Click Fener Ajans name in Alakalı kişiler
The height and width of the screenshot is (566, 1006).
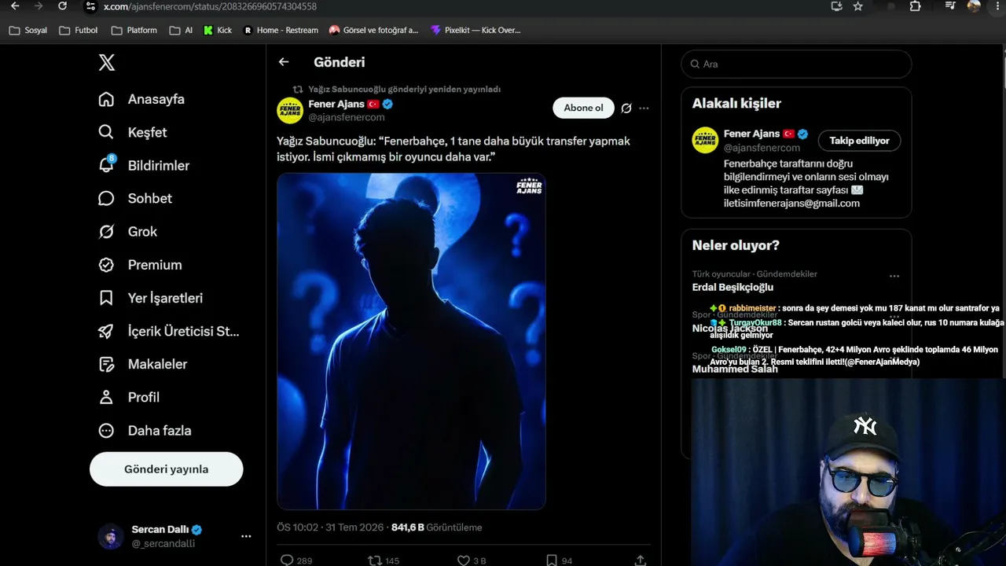(x=751, y=134)
